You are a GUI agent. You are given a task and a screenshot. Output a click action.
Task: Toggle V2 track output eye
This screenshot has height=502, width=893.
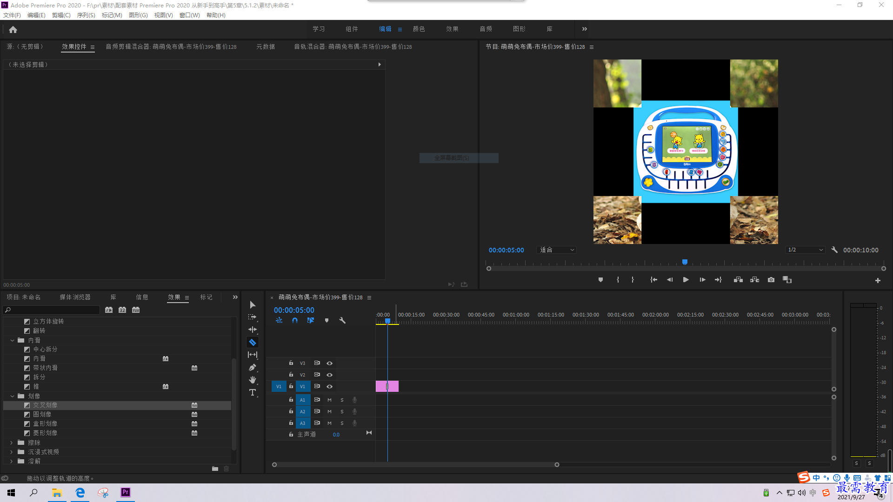(329, 375)
